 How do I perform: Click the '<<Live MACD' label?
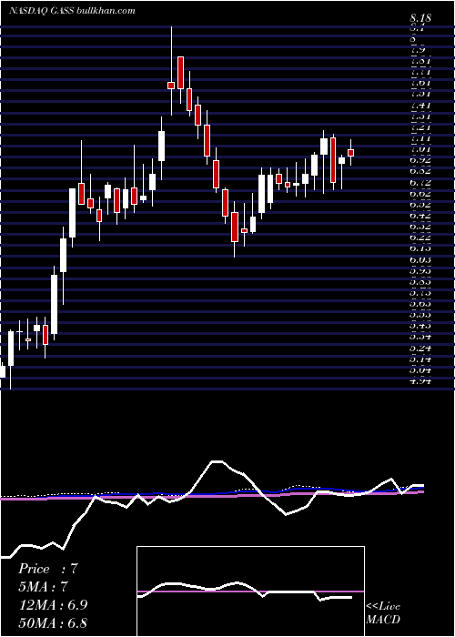[383, 613]
